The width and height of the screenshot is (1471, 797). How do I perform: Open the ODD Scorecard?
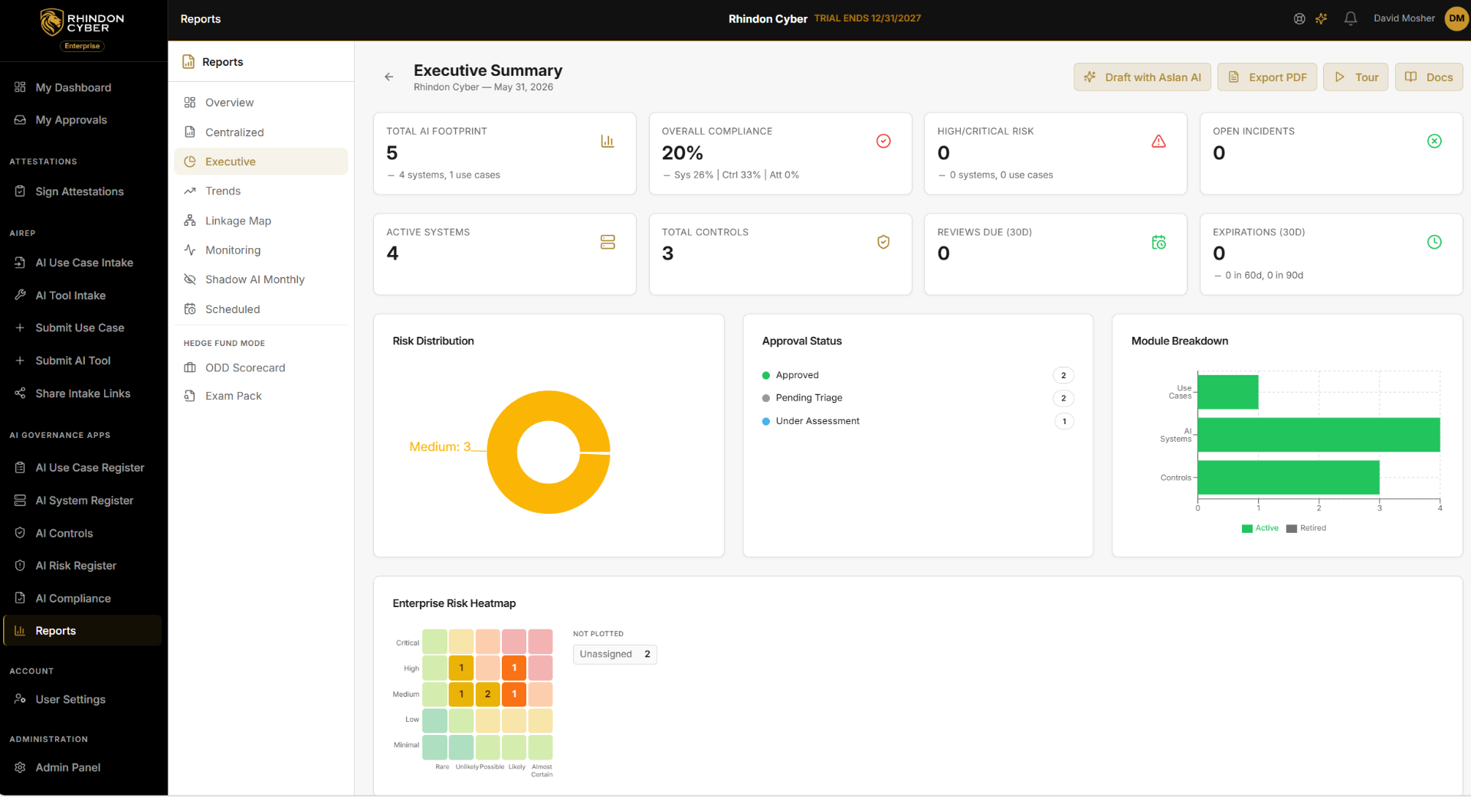(x=260, y=367)
